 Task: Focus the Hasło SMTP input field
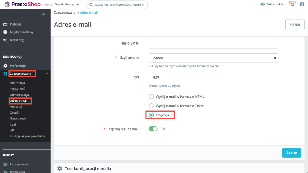coord(213,44)
